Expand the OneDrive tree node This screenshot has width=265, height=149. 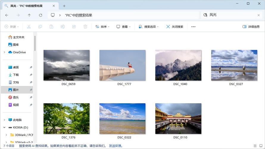point(4,52)
